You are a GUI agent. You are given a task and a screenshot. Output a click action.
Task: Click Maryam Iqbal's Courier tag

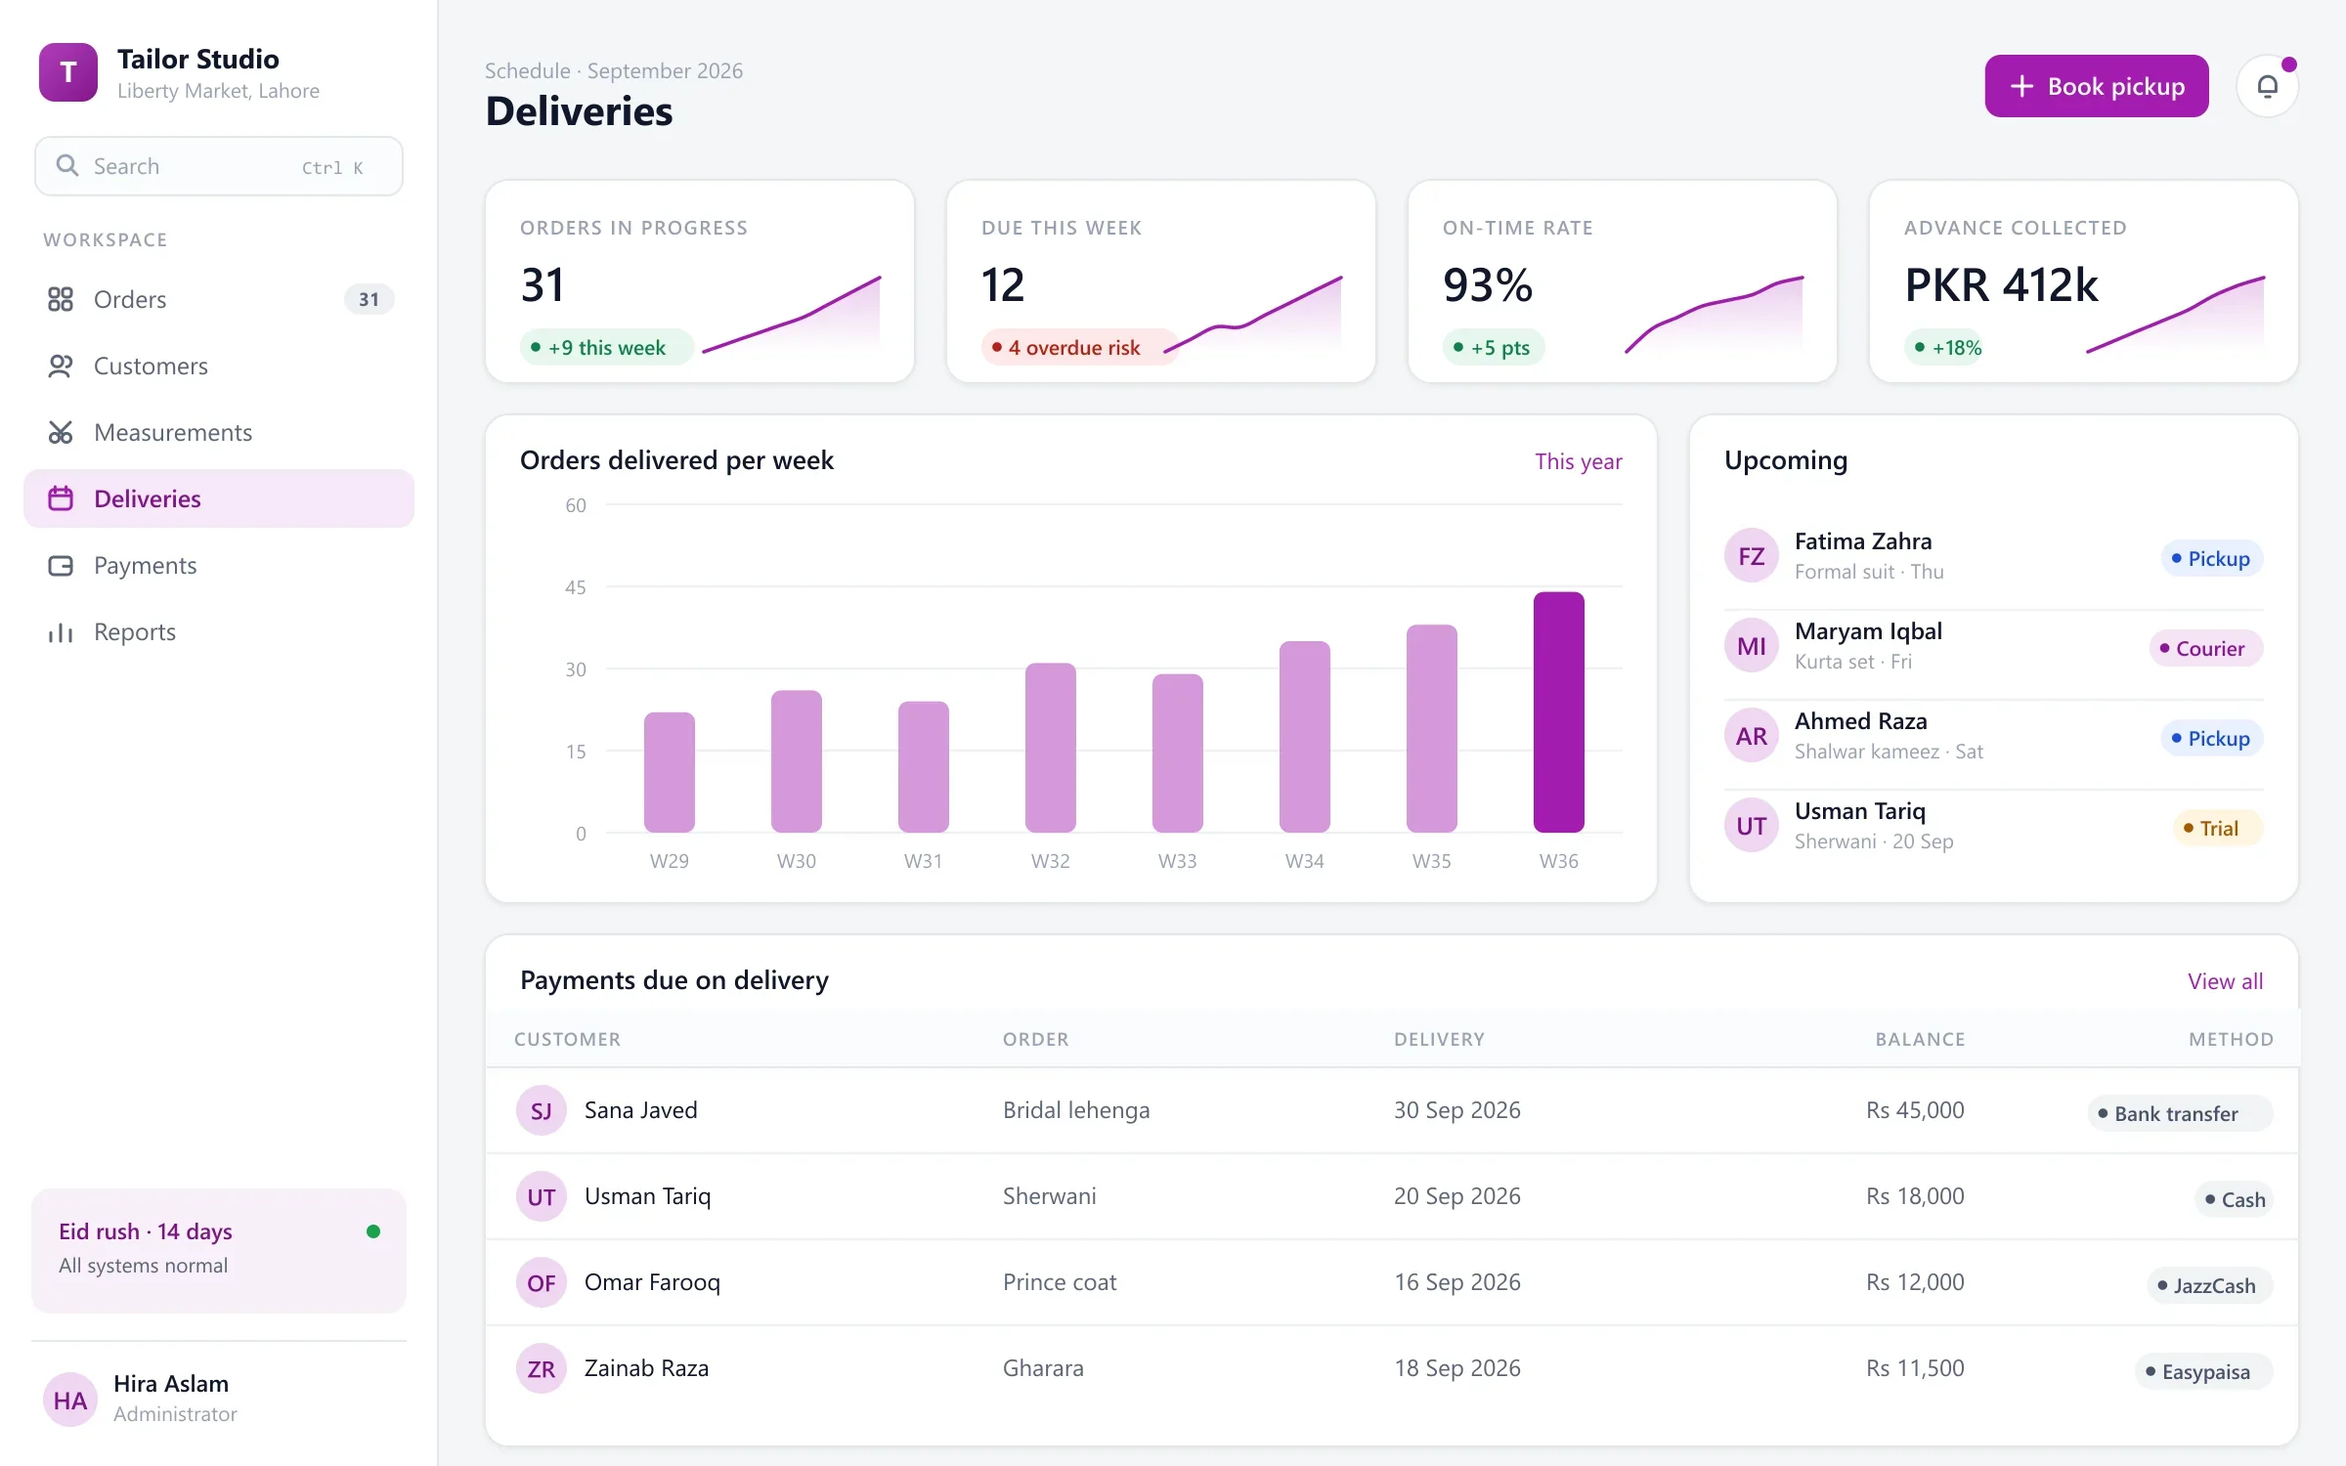(2206, 648)
